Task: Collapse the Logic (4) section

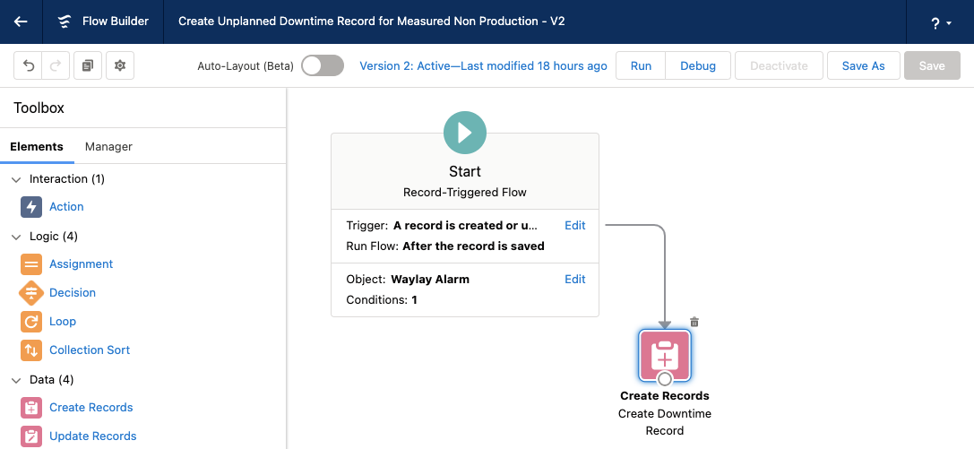Action: click(x=16, y=237)
